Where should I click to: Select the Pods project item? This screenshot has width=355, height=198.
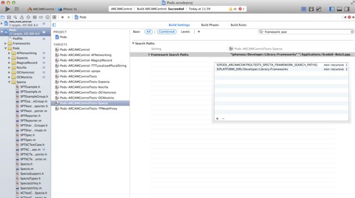61,37
